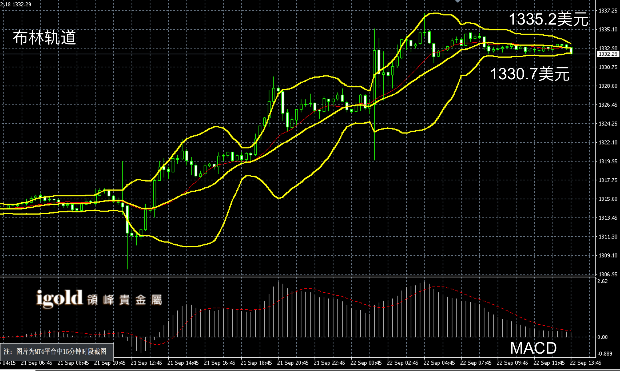
Task: Click the 22 Sep 00:45 time axis label
Action: pyautogui.click(x=366, y=363)
